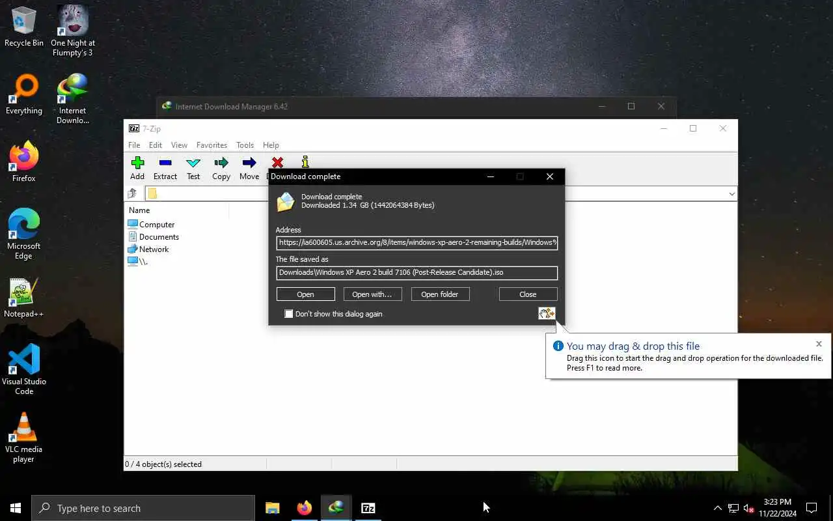
Task: Click Internet Download Manager taskbar icon
Action: (336, 508)
